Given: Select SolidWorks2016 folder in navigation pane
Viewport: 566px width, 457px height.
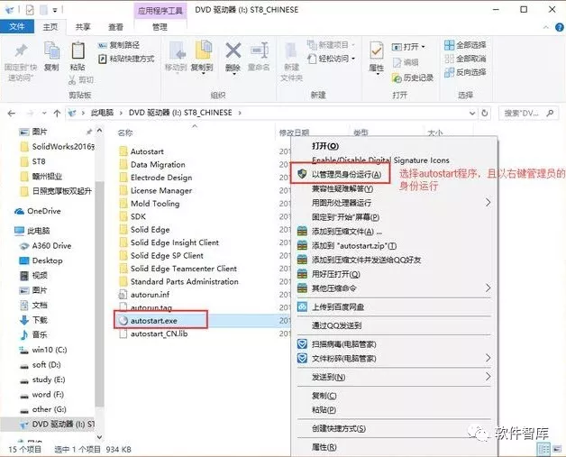Looking at the screenshot, I should pos(58,147).
